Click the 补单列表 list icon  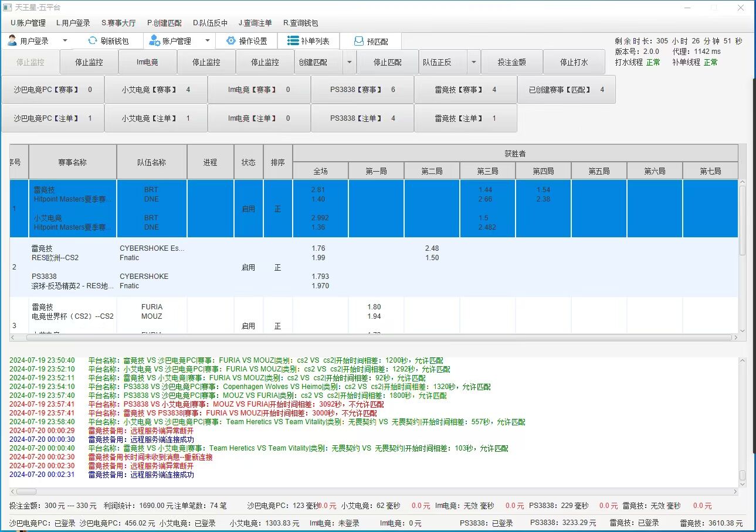tap(293, 41)
